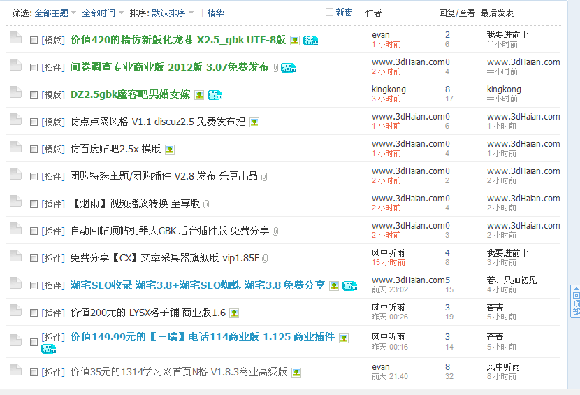The image size is (580, 395).
Task: Click the folder icon of 团购特殊主题 thread
Action: (x=15, y=174)
